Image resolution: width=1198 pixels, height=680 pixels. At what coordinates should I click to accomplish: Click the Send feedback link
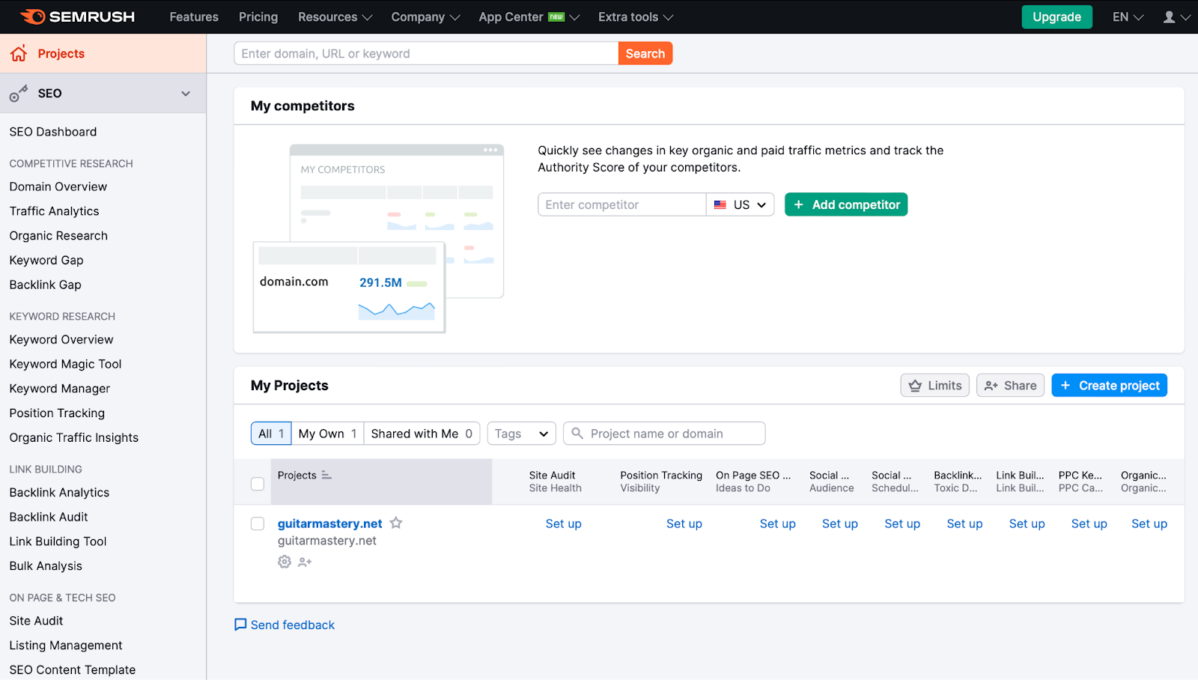tap(293, 625)
